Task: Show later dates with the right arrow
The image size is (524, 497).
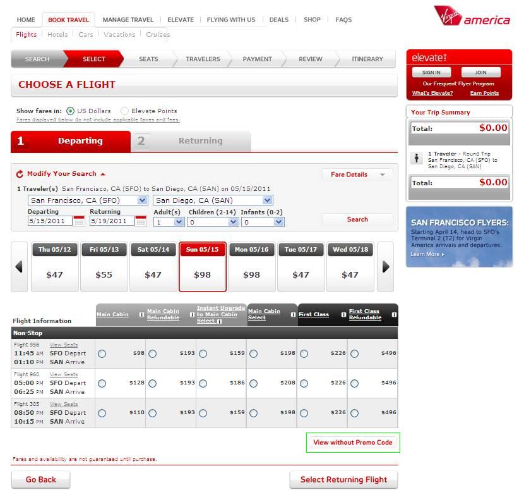Action: pos(386,267)
